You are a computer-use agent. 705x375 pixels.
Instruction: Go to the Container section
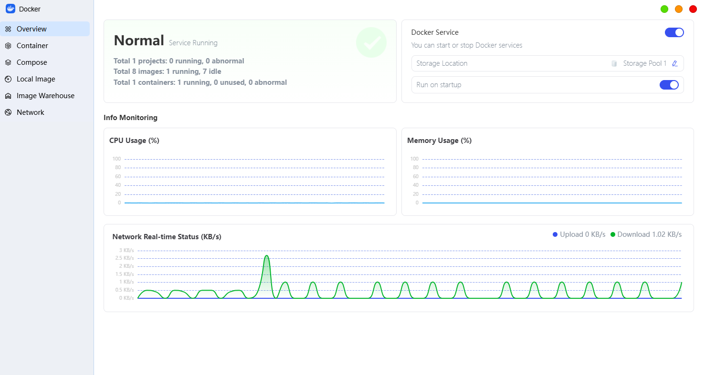pyautogui.click(x=45, y=46)
